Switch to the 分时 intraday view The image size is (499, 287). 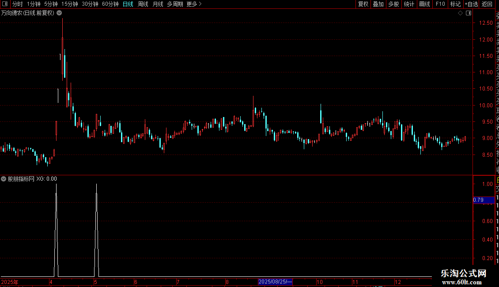point(18,4)
